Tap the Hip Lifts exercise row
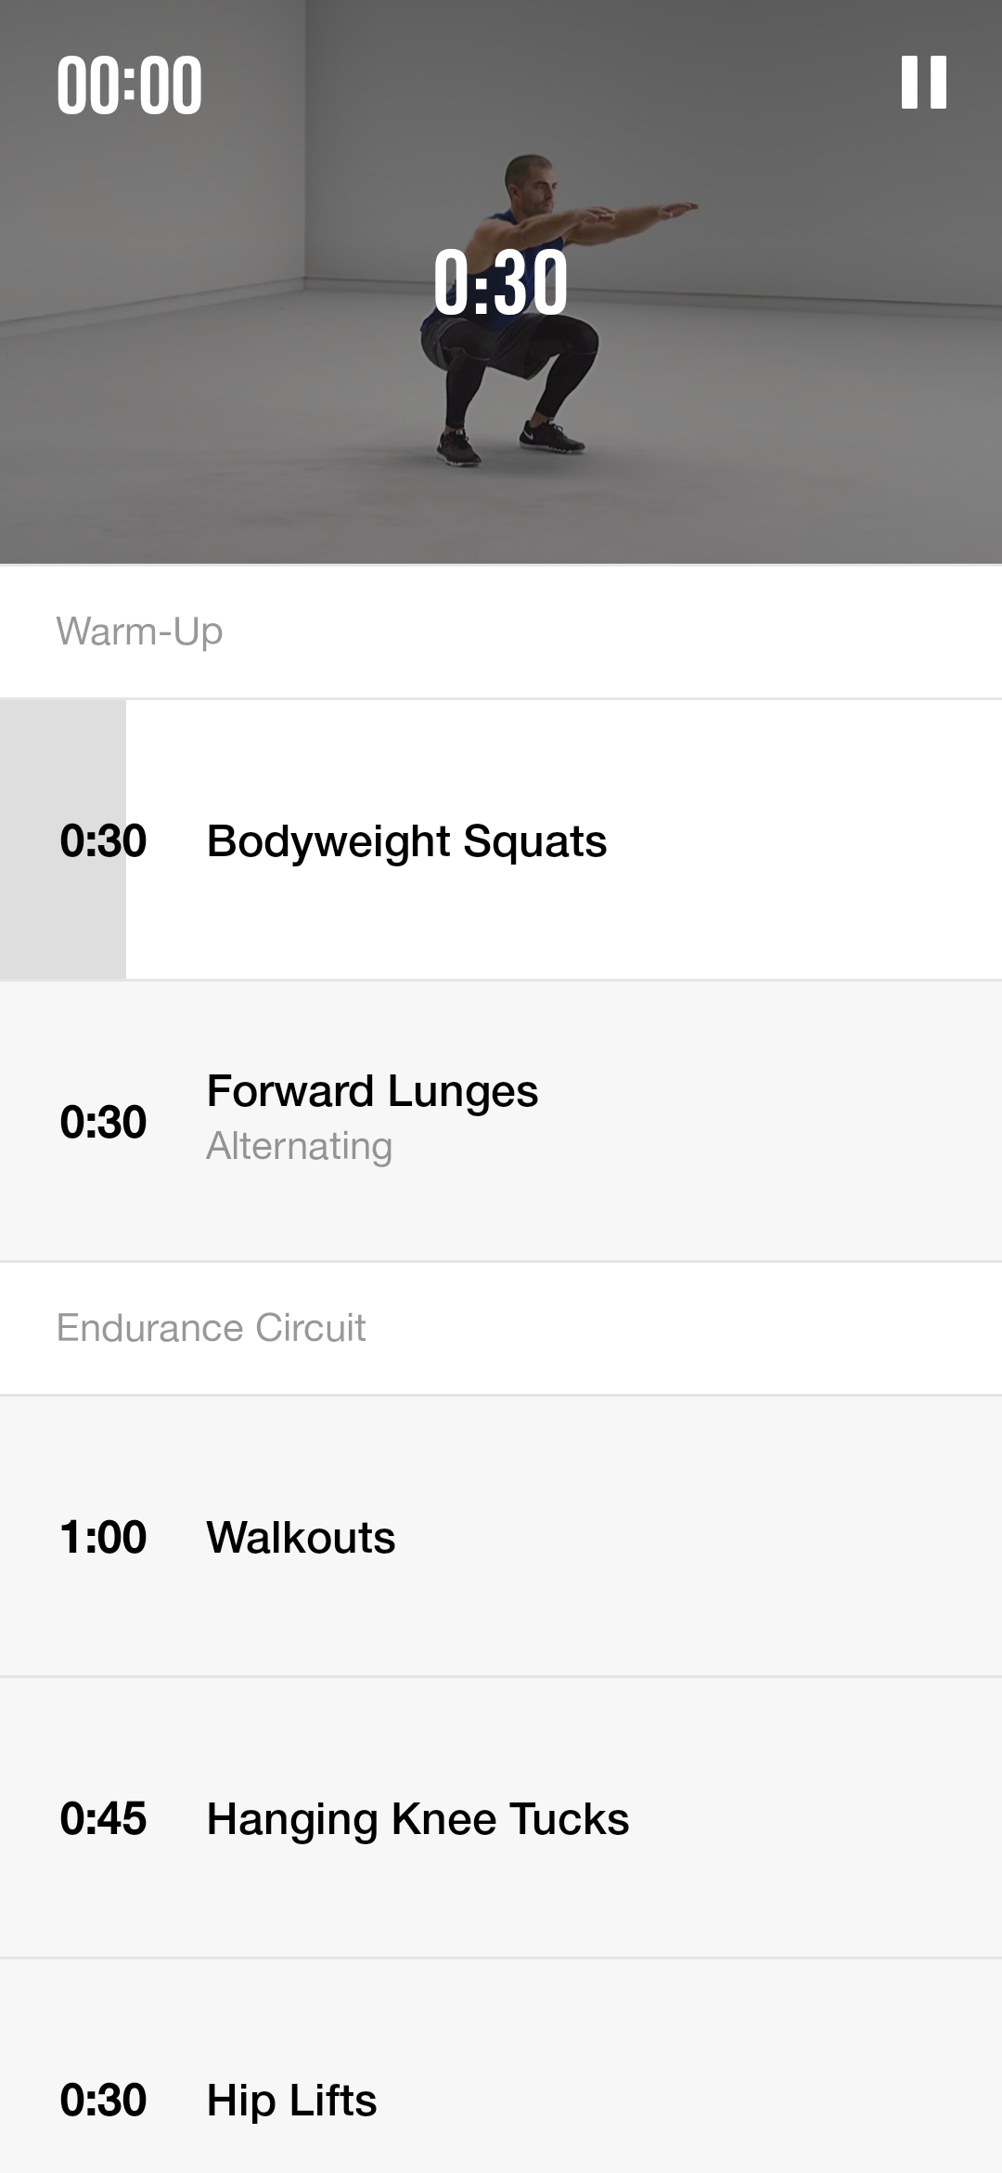 290,2099
